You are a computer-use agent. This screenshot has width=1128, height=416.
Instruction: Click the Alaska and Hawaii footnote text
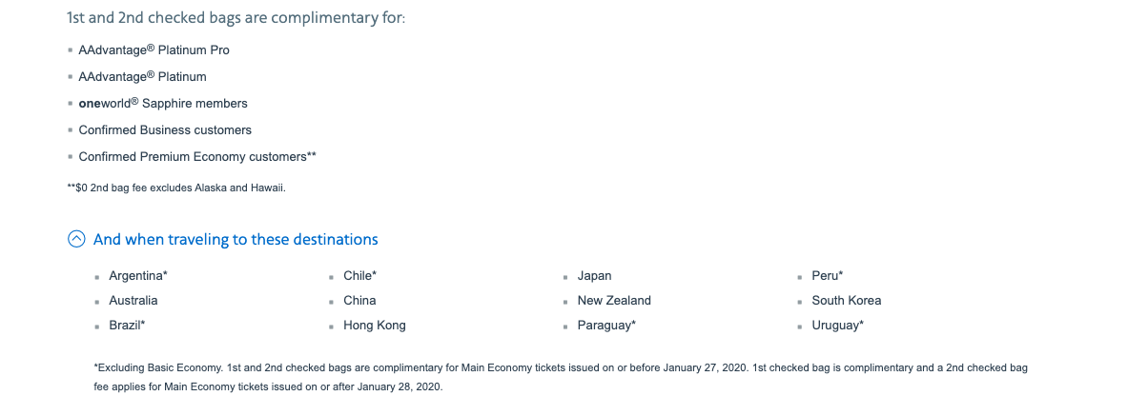[176, 188]
